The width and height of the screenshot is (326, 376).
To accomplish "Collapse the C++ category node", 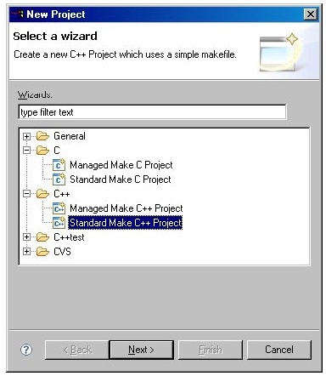I will click(x=26, y=194).
